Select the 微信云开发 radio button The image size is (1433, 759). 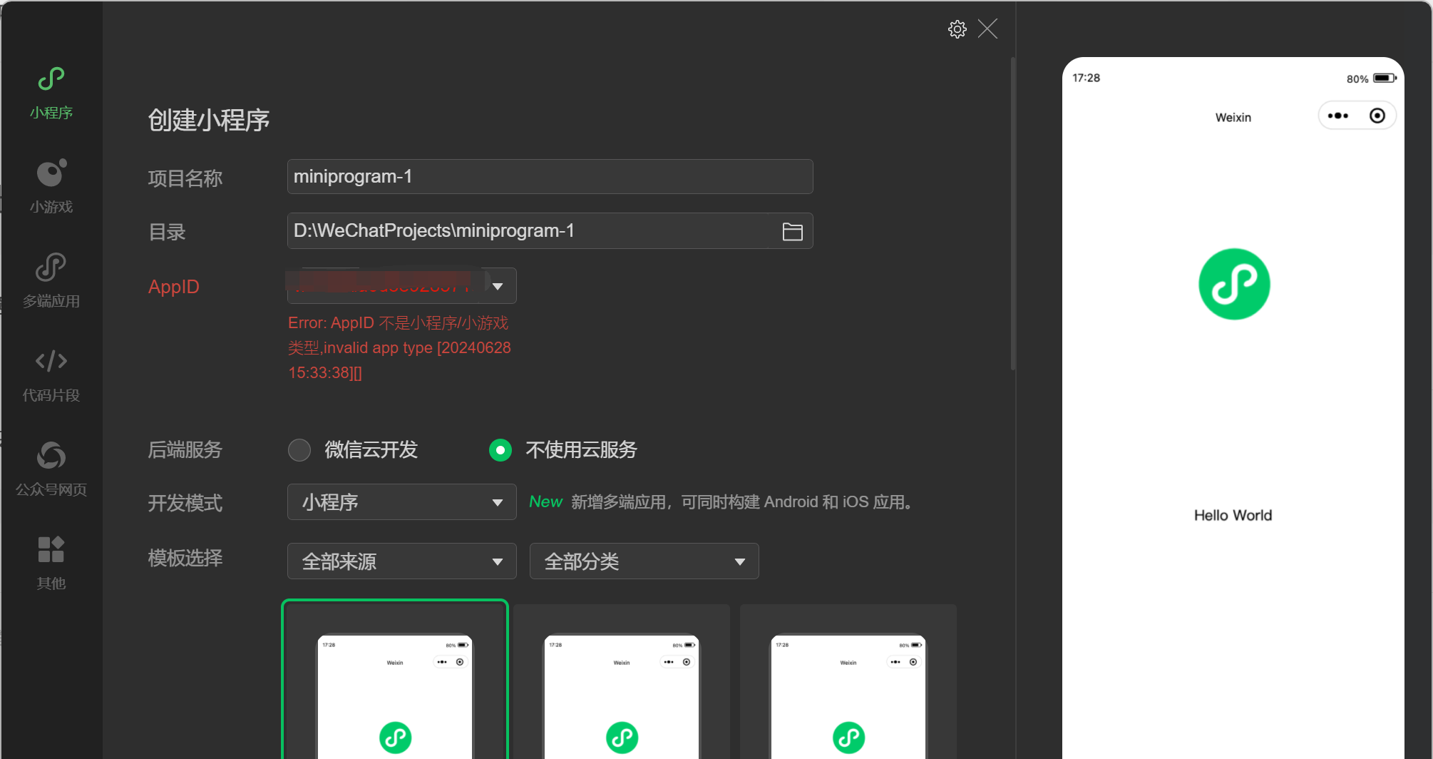pyautogui.click(x=299, y=450)
